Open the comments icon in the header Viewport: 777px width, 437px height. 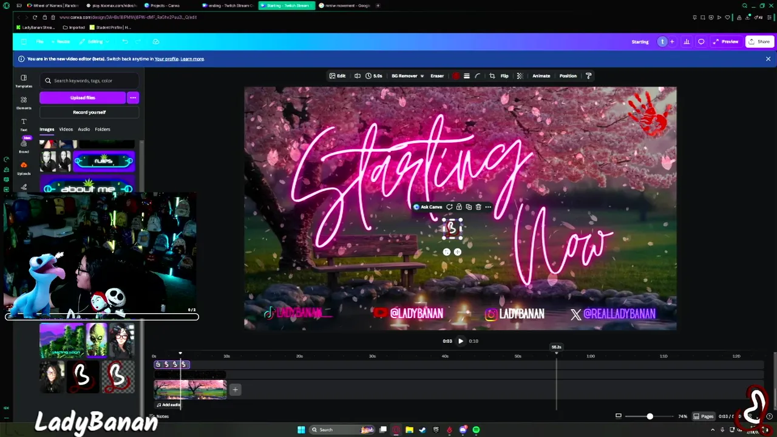click(701, 42)
